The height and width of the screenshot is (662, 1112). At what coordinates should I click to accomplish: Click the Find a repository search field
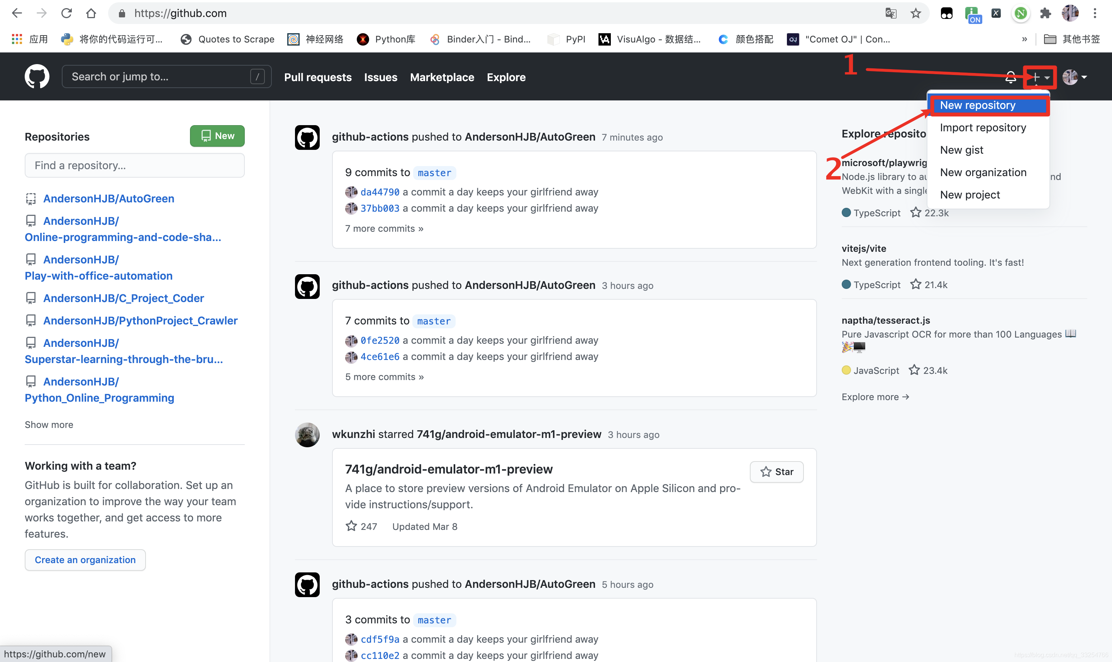pos(134,165)
